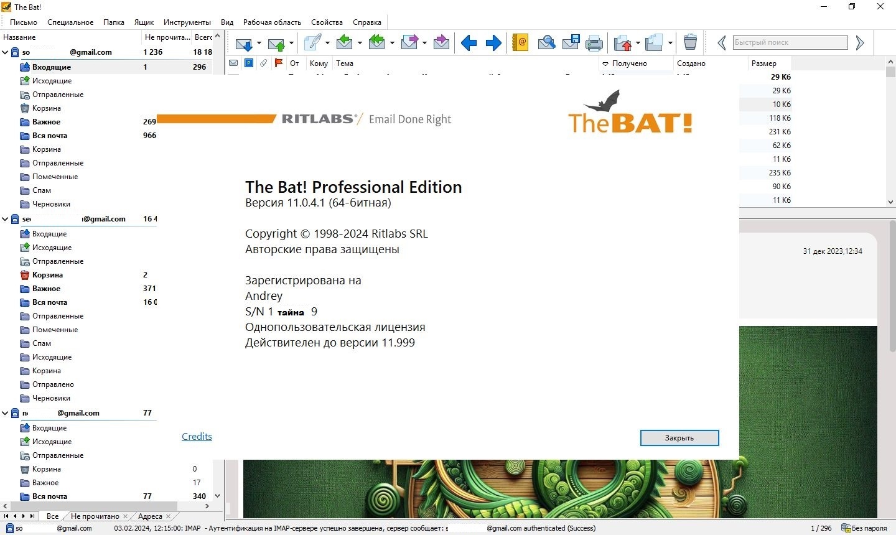Viewport: 896px width, 535px height.
Task: Click the message list scroll-down arrow
Action: point(890,202)
